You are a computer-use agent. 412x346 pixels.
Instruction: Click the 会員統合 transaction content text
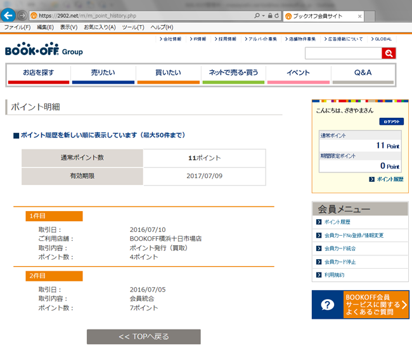(x=142, y=298)
